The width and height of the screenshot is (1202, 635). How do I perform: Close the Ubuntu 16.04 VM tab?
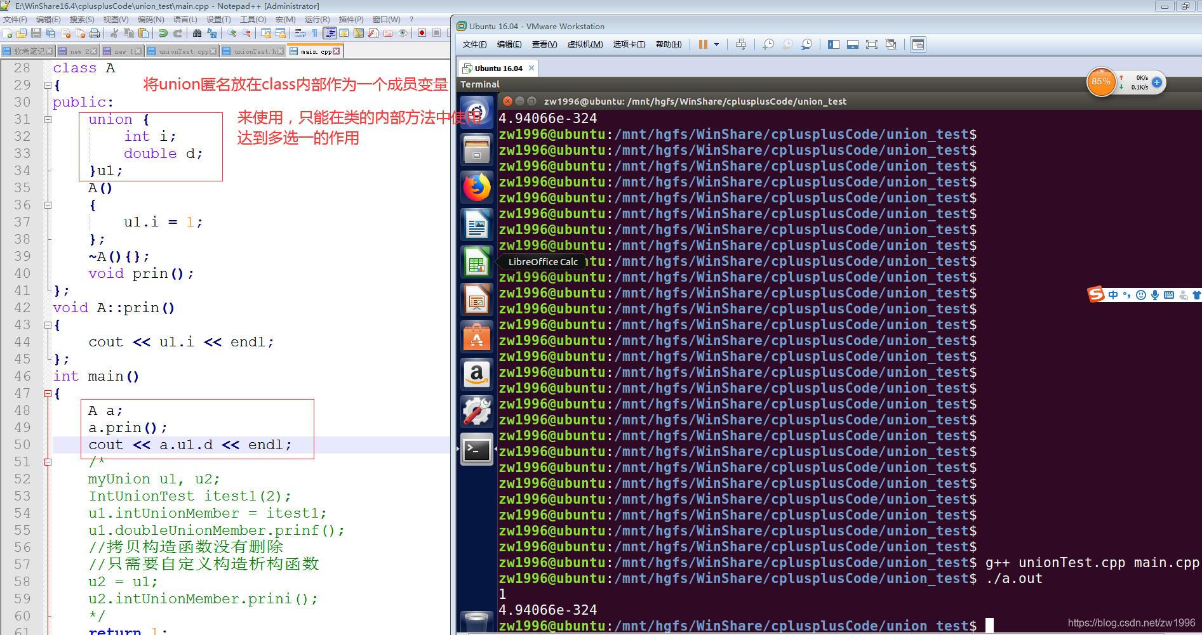[x=531, y=68]
